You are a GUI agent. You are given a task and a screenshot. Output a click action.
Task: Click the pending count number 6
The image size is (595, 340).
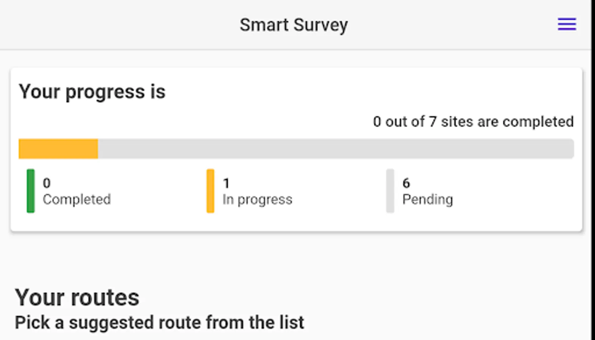406,183
